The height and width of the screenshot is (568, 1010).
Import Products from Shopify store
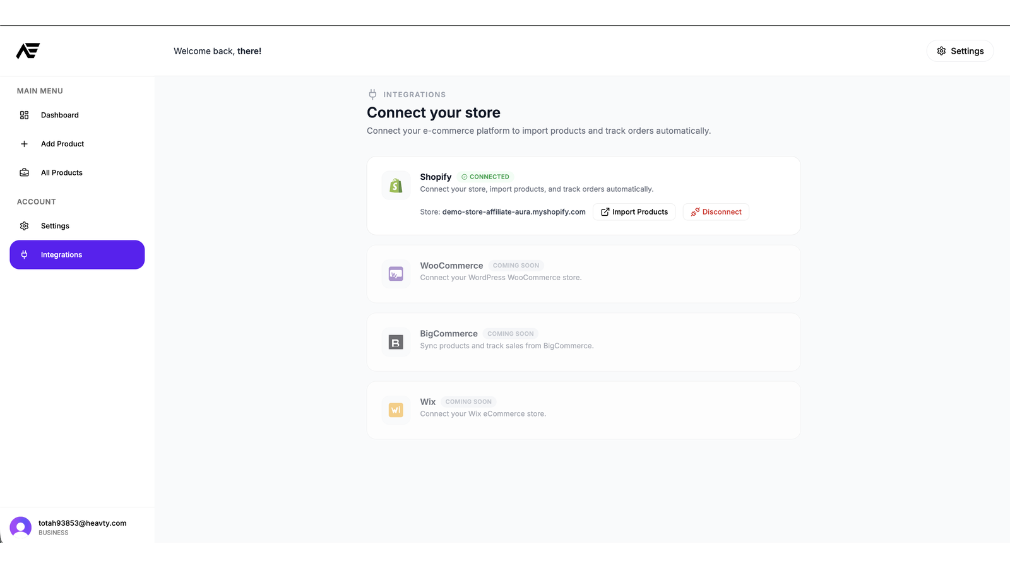[x=634, y=212]
